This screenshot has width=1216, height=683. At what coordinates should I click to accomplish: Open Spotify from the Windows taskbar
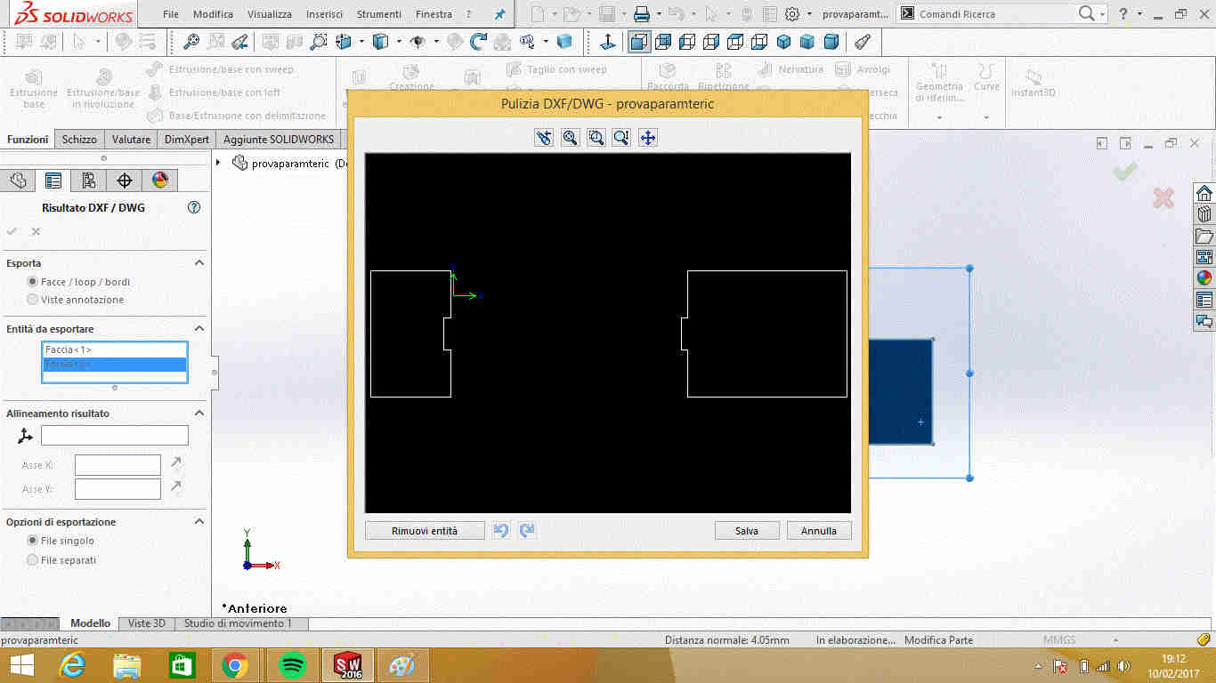pos(293,664)
